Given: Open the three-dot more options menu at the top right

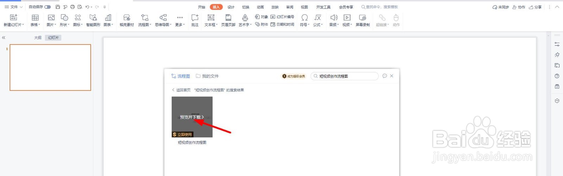Looking at the screenshot, I should point(549,7).
